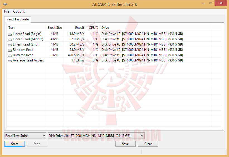Save the benchmark results
The width and height of the screenshot is (229, 157).
coord(125,144)
